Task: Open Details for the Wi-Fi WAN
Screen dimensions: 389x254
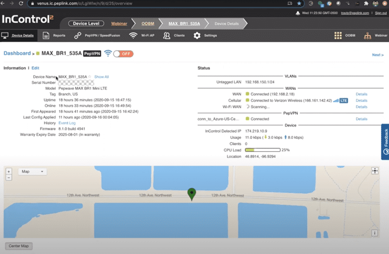Action: point(362,107)
